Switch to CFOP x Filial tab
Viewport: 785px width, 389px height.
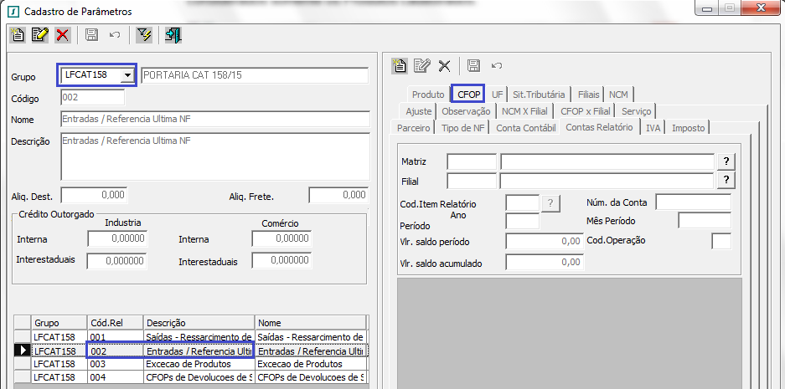pyautogui.click(x=586, y=111)
